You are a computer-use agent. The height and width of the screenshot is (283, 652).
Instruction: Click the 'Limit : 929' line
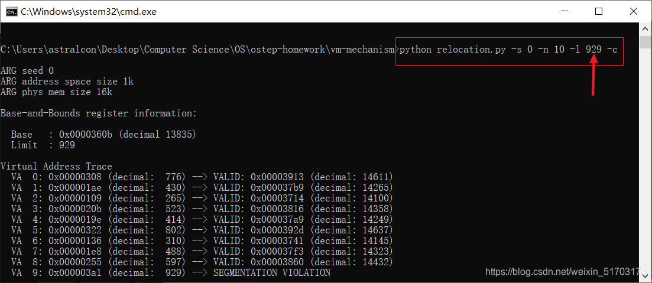click(43, 145)
